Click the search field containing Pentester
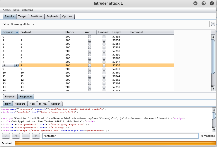 coord(120,136)
